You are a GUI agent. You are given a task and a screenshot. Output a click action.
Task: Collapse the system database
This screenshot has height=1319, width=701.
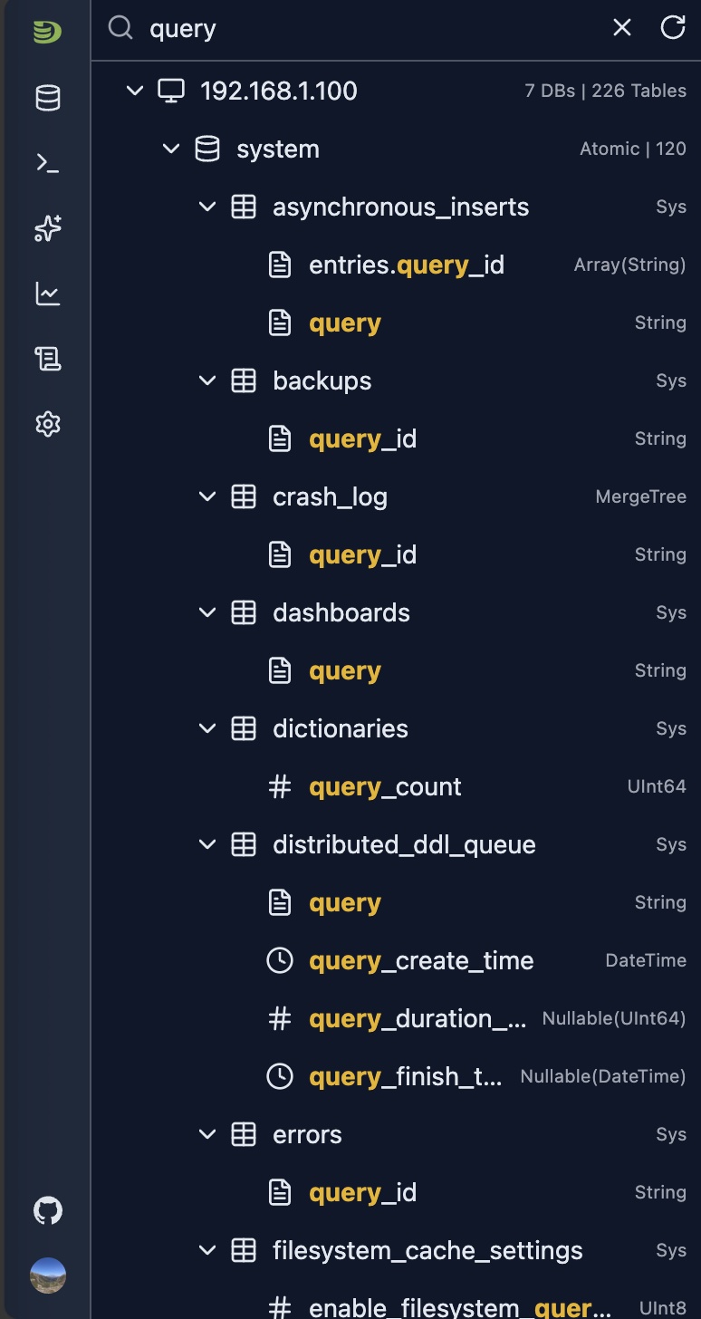point(171,149)
